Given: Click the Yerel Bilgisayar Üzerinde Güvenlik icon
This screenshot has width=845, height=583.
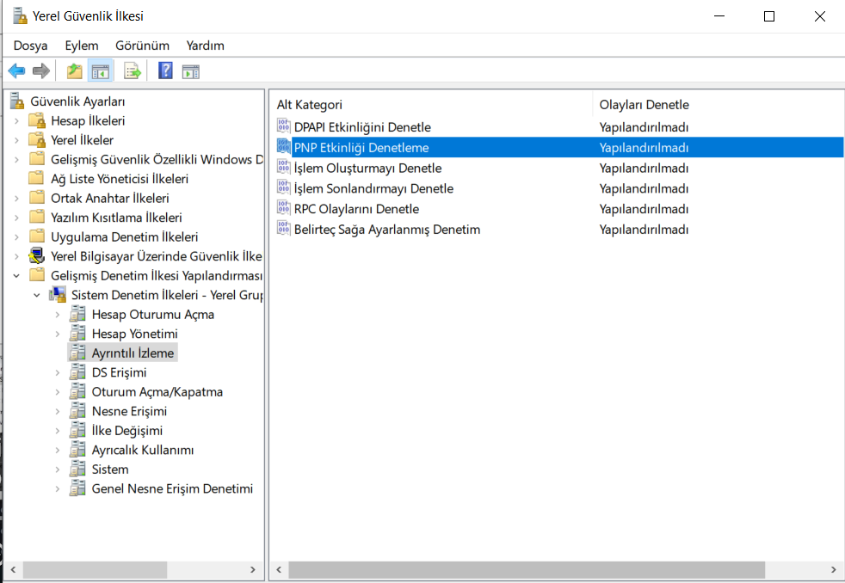Looking at the screenshot, I should click(x=37, y=255).
